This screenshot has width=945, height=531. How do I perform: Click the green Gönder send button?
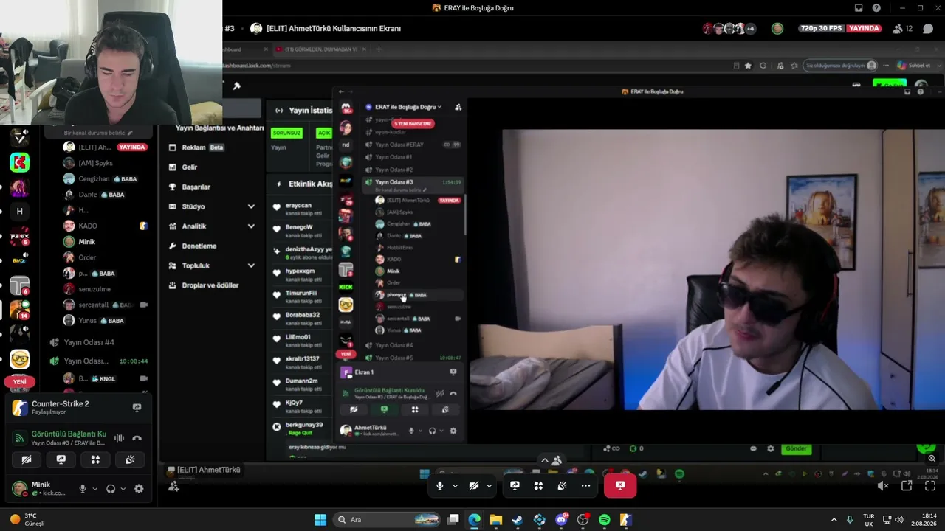click(796, 448)
